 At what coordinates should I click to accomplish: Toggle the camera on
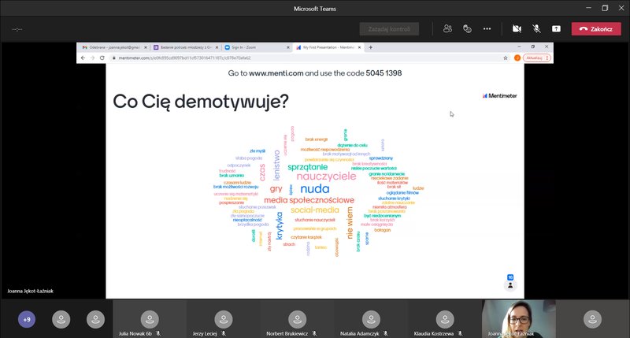point(517,28)
